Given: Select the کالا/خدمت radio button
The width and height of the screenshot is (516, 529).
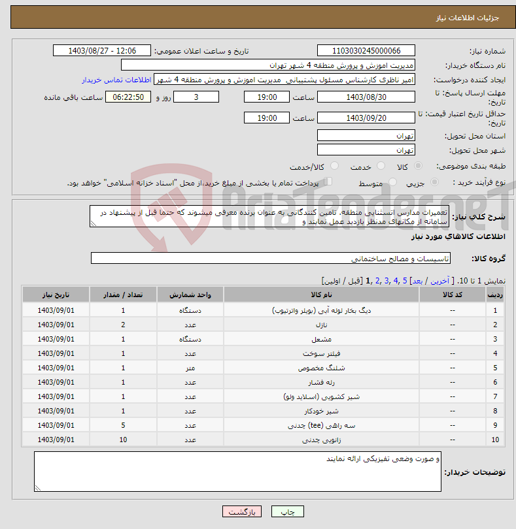Looking at the screenshot, I should [335, 166].
